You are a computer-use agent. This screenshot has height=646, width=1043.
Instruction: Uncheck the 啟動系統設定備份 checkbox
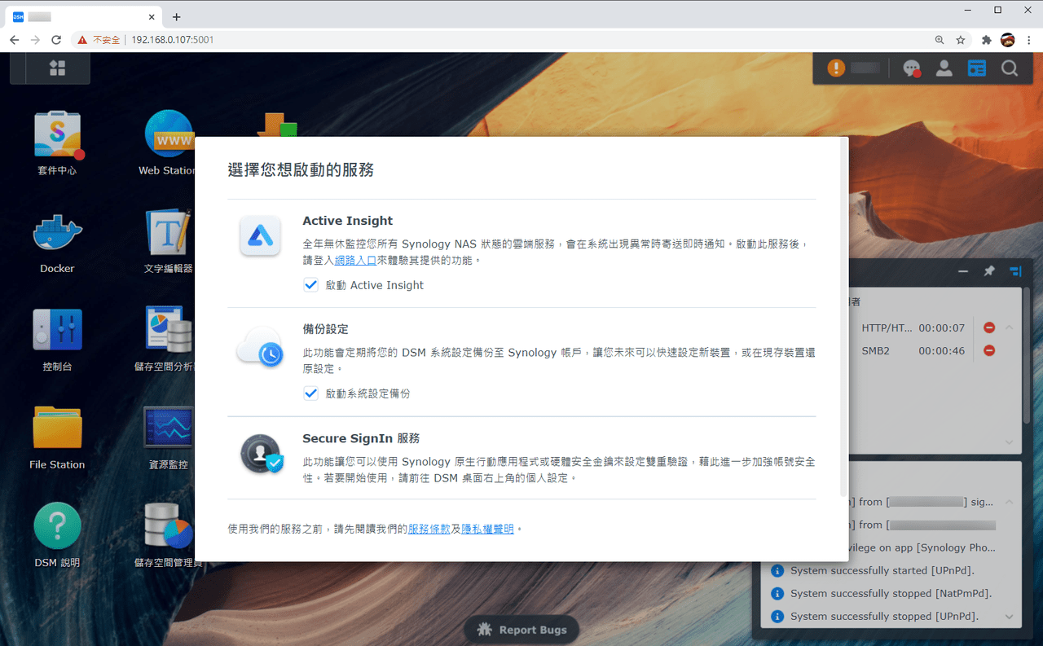[x=310, y=393]
